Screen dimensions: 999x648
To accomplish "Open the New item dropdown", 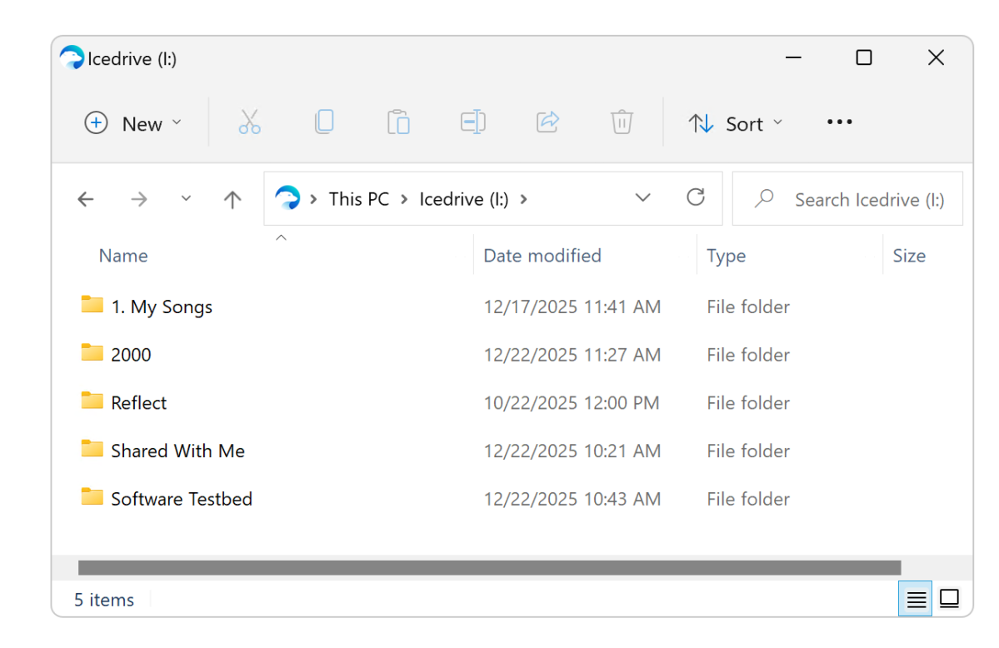I will click(133, 123).
